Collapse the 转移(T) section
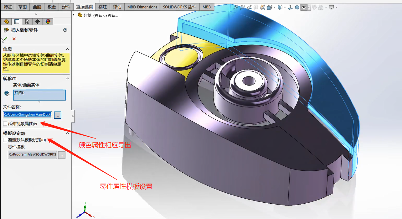Image resolution: width=402 pixels, height=219 pixels. (67, 79)
